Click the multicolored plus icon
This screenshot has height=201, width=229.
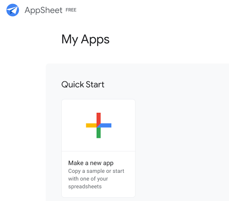(98, 125)
